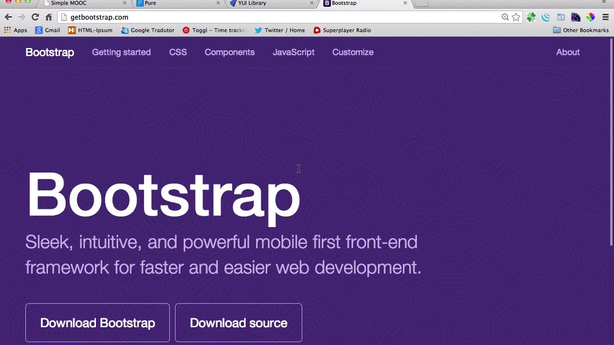
Task: Open the green clover extension icon
Action: pyautogui.click(x=531, y=17)
